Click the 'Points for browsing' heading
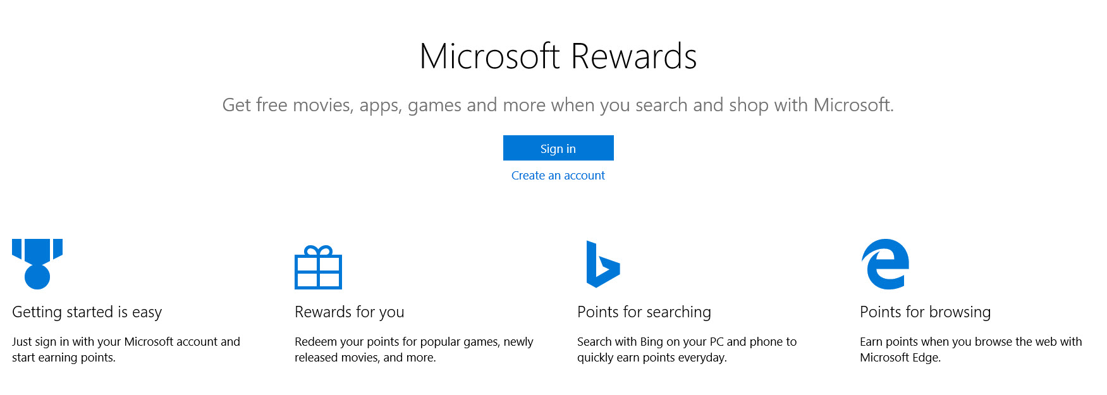The image size is (1107, 395). click(926, 312)
